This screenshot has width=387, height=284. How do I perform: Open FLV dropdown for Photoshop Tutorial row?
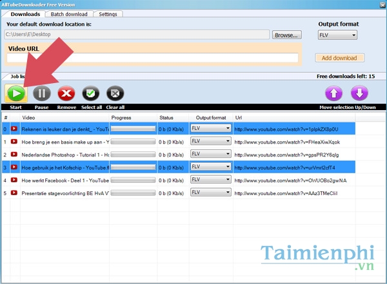coord(211,154)
